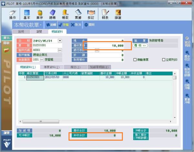Click the 單號 field 010531001
Viewport: 194px width, 152px height.
click(x=47, y=45)
